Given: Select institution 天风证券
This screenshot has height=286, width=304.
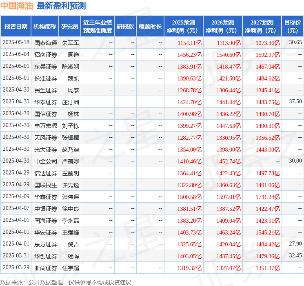Looking at the screenshot, I should (46, 138).
